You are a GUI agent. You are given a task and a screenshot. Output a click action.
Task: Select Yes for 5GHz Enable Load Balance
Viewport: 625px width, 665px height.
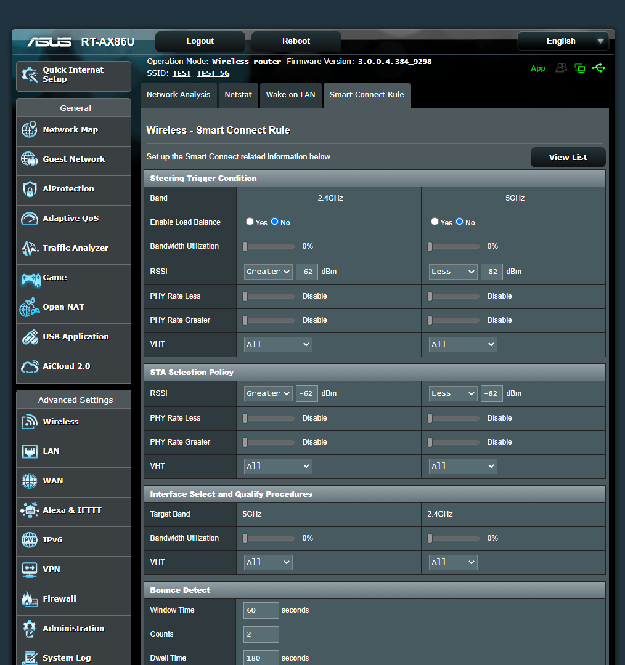pyautogui.click(x=435, y=222)
